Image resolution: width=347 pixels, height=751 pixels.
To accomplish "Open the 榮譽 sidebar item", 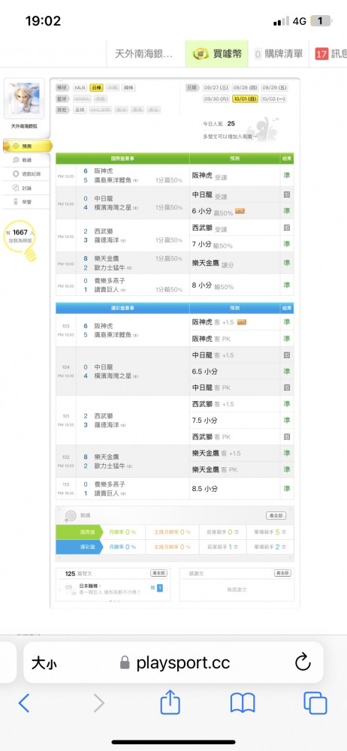I will [x=26, y=201].
